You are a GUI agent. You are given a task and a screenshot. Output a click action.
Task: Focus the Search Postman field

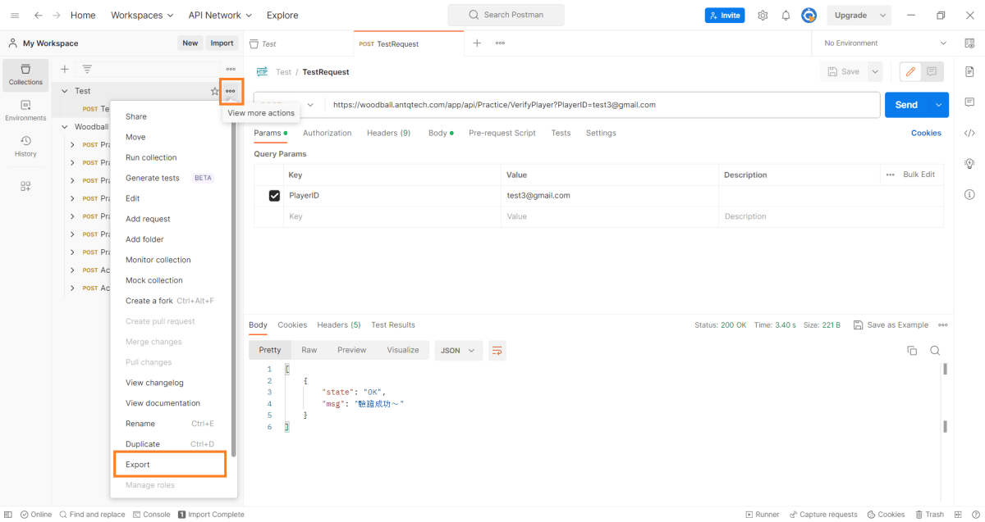click(x=506, y=15)
